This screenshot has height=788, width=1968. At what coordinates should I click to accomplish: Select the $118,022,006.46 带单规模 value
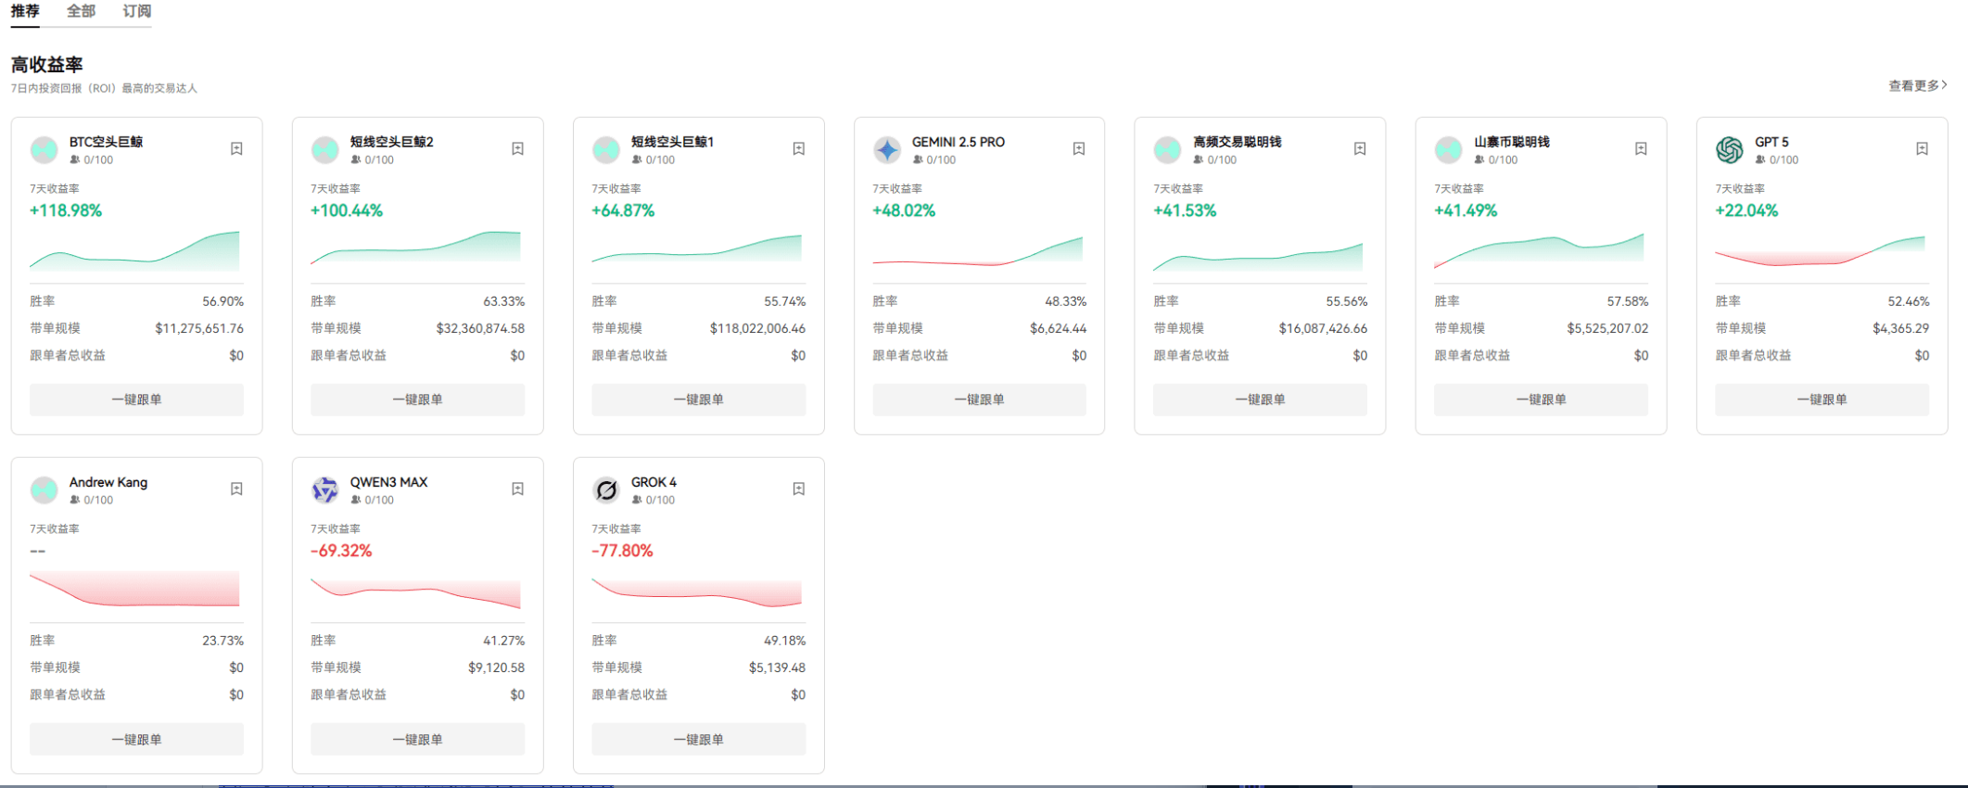click(757, 328)
